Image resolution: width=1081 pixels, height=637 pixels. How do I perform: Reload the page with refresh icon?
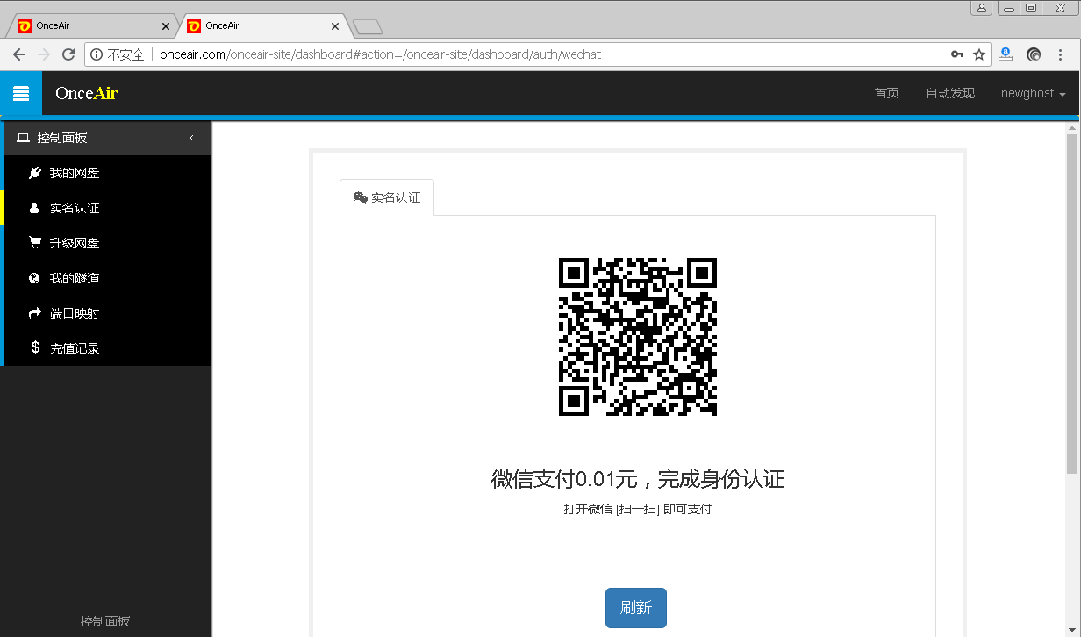(68, 54)
